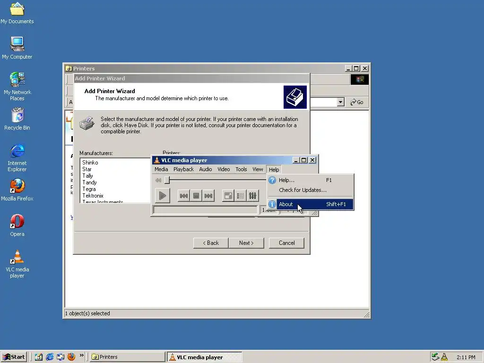
Task: Click the VLC cone tray icon
Action: (x=444, y=357)
